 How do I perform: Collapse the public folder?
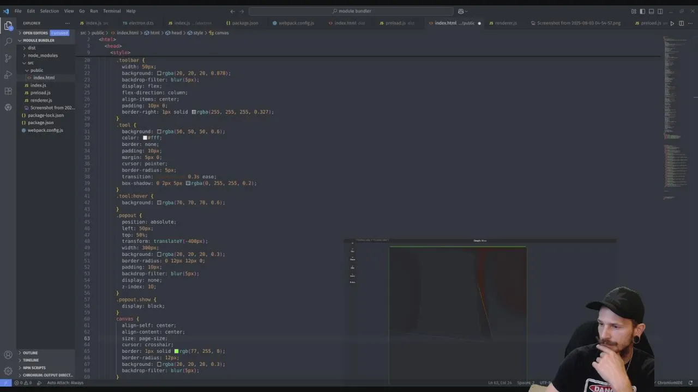pyautogui.click(x=37, y=70)
